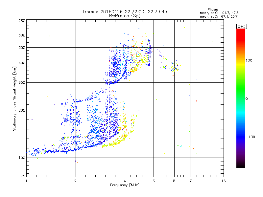Click the x-axis tick label '10'
This screenshot has height=197, width=263.
(190, 181)
